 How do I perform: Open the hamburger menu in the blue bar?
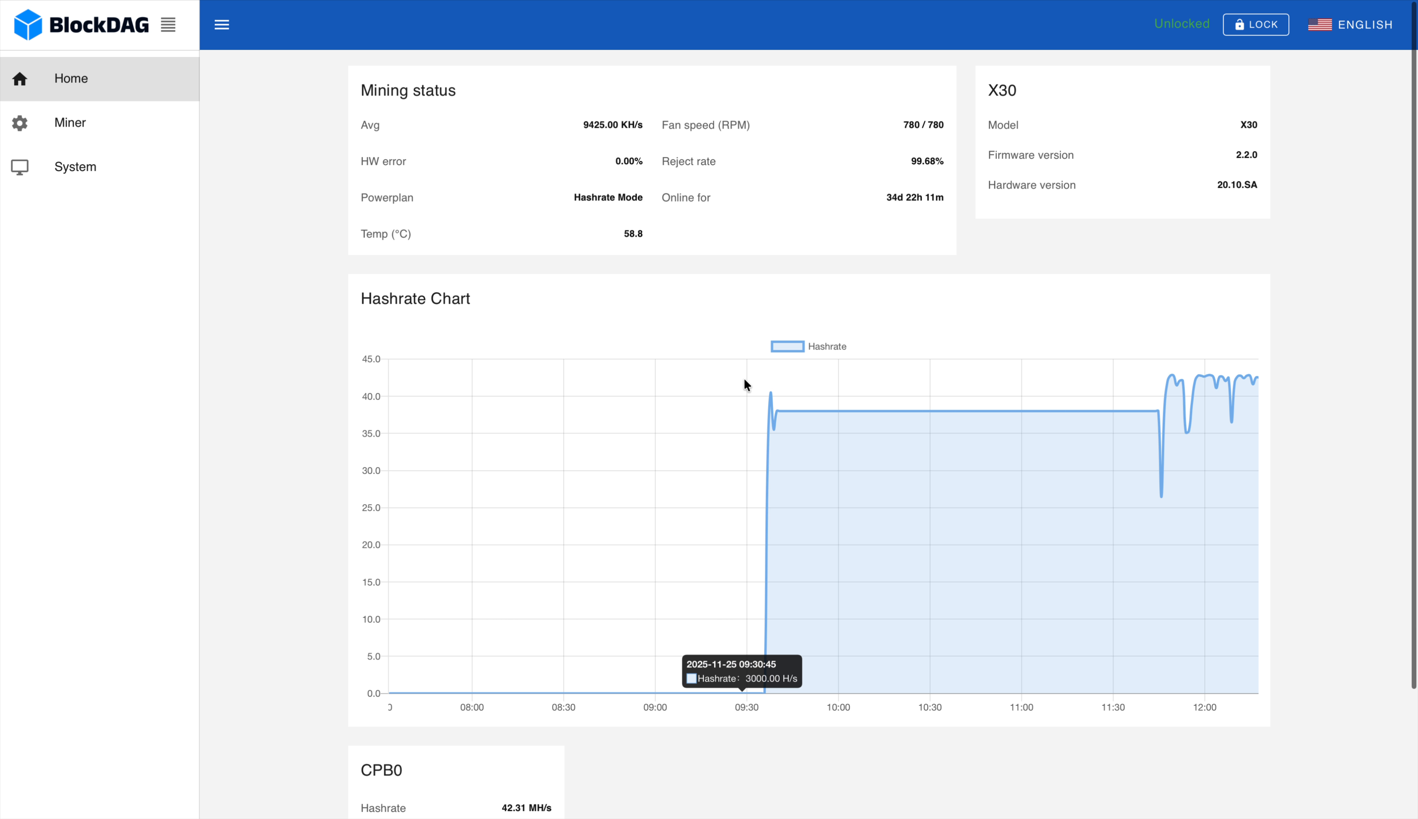tap(222, 24)
